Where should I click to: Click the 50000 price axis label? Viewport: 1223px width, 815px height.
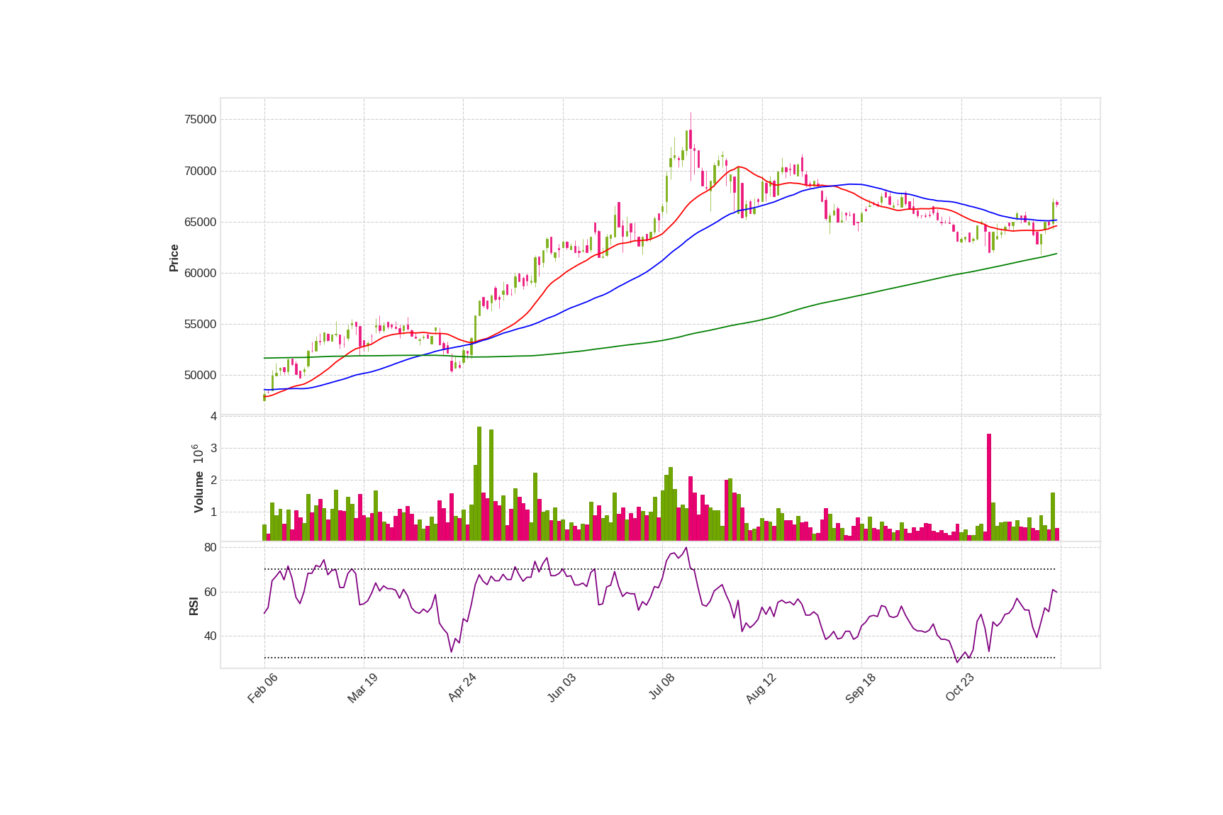(200, 375)
